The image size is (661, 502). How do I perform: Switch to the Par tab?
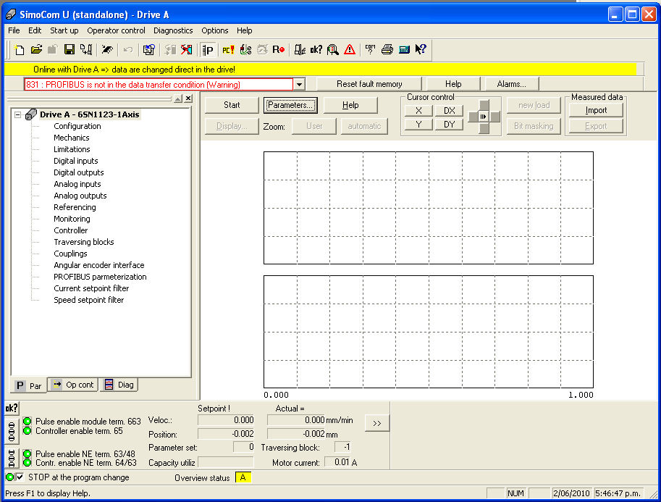coord(29,385)
